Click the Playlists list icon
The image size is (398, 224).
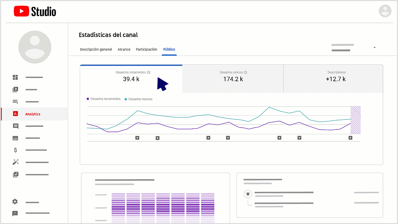(15, 101)
